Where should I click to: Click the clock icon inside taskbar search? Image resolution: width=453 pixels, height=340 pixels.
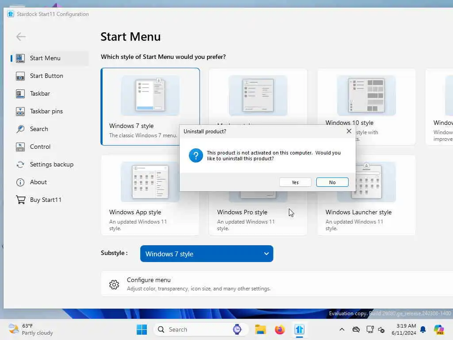coord(237,329)
